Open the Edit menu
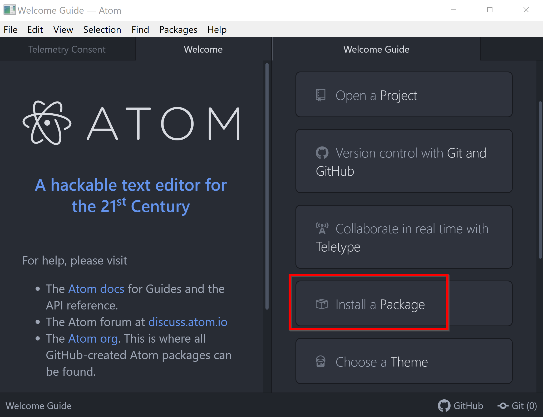The image size is (543, 417). coord(35,29)
